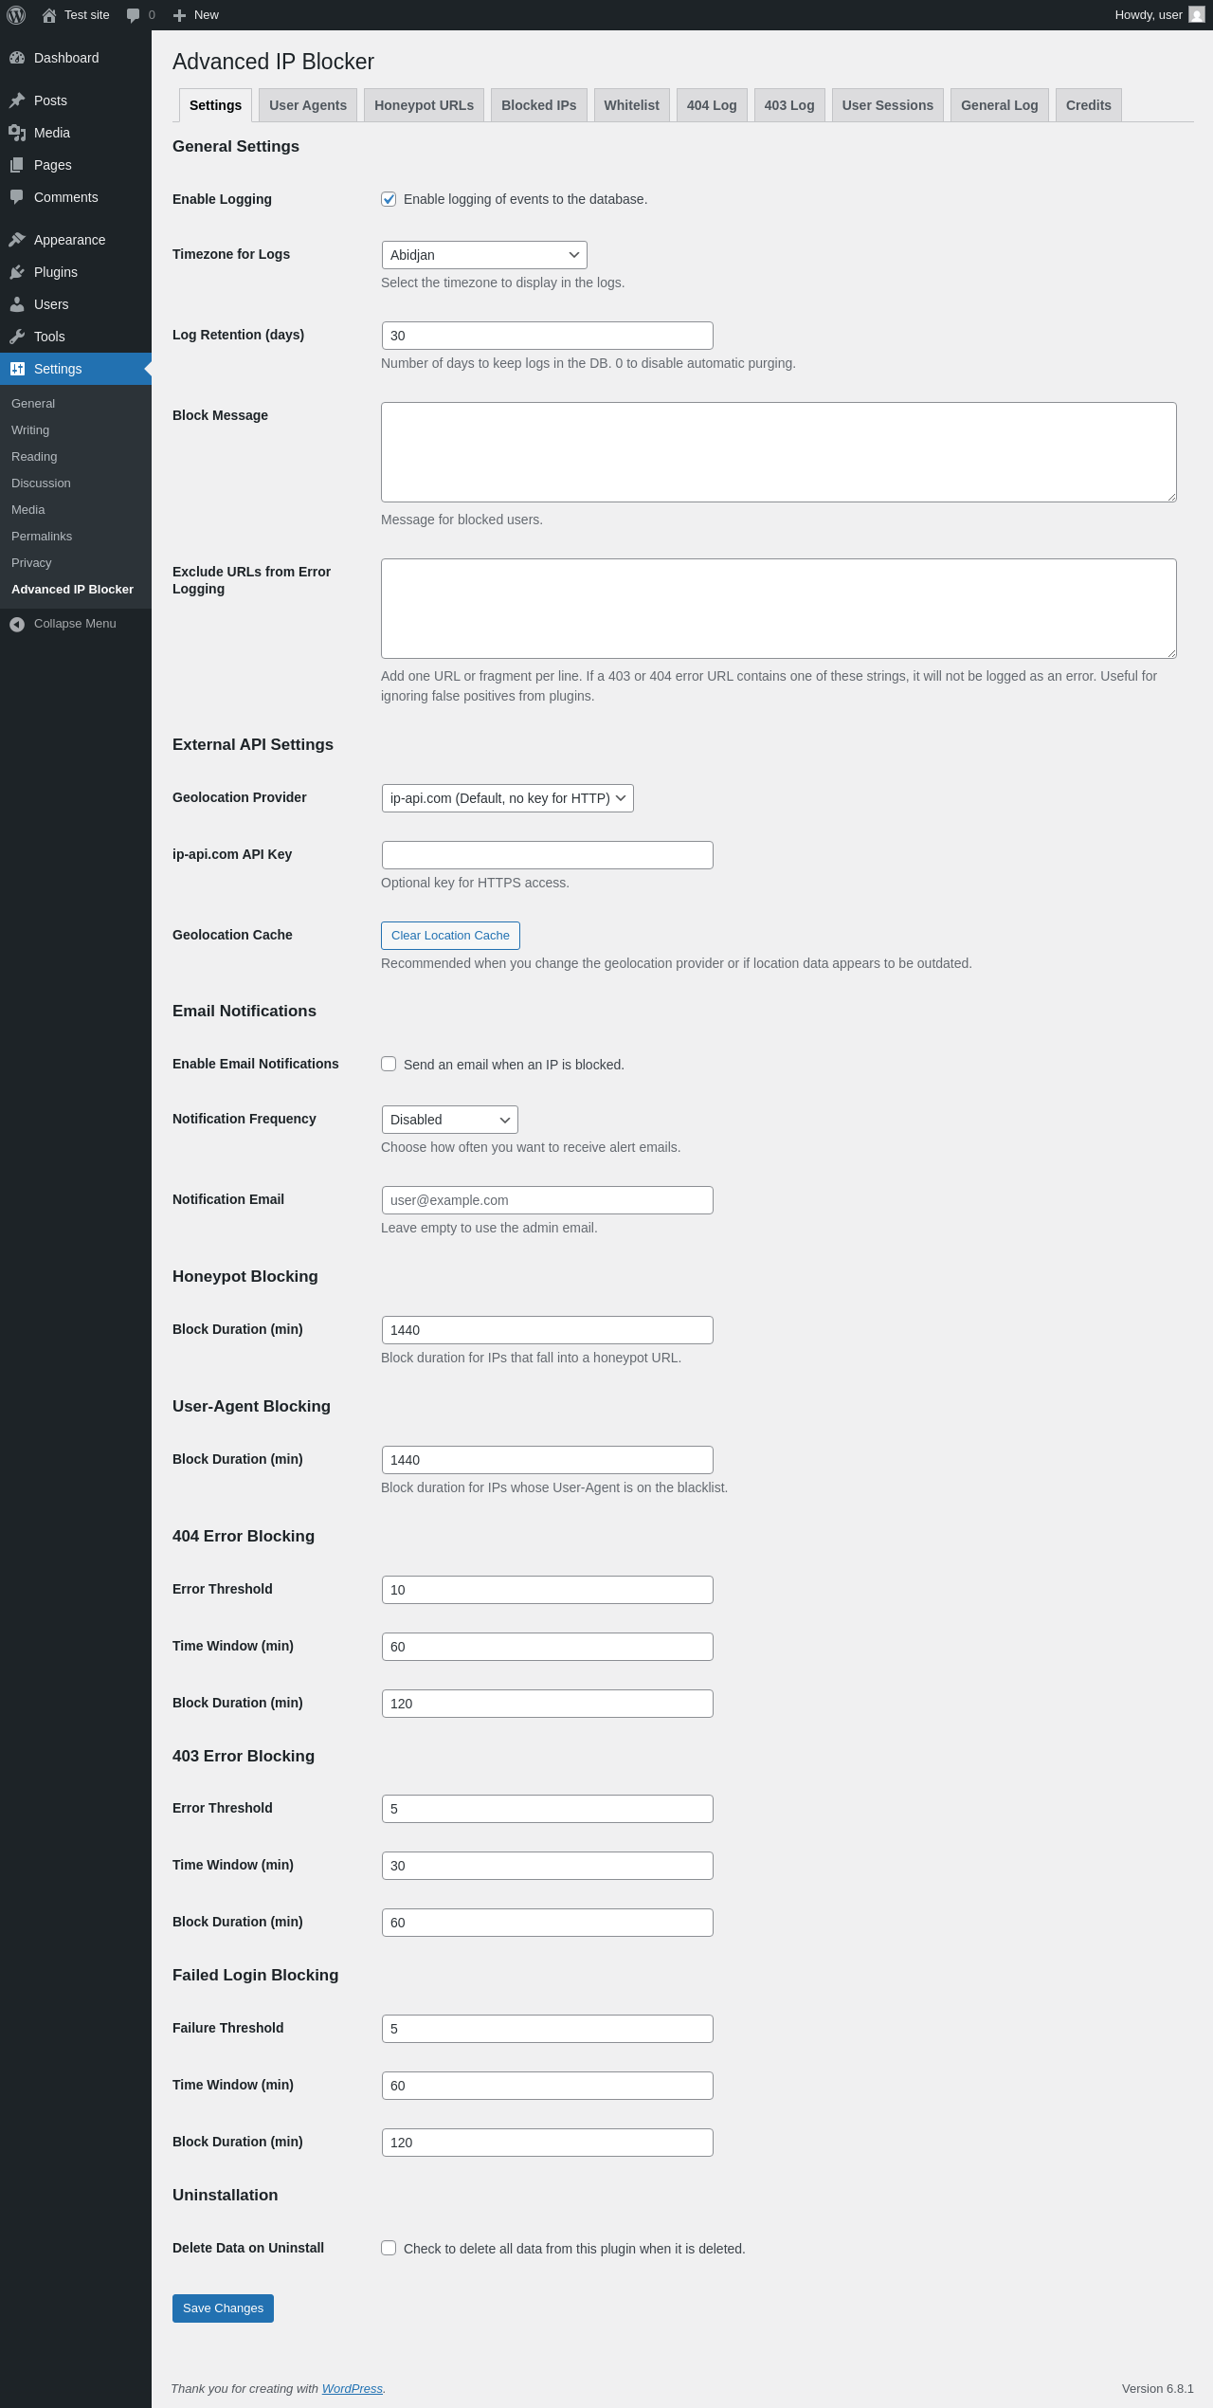Viewport: 1213px width, 2408px height.
Task: Click the Users person icon
Action: 17,304
